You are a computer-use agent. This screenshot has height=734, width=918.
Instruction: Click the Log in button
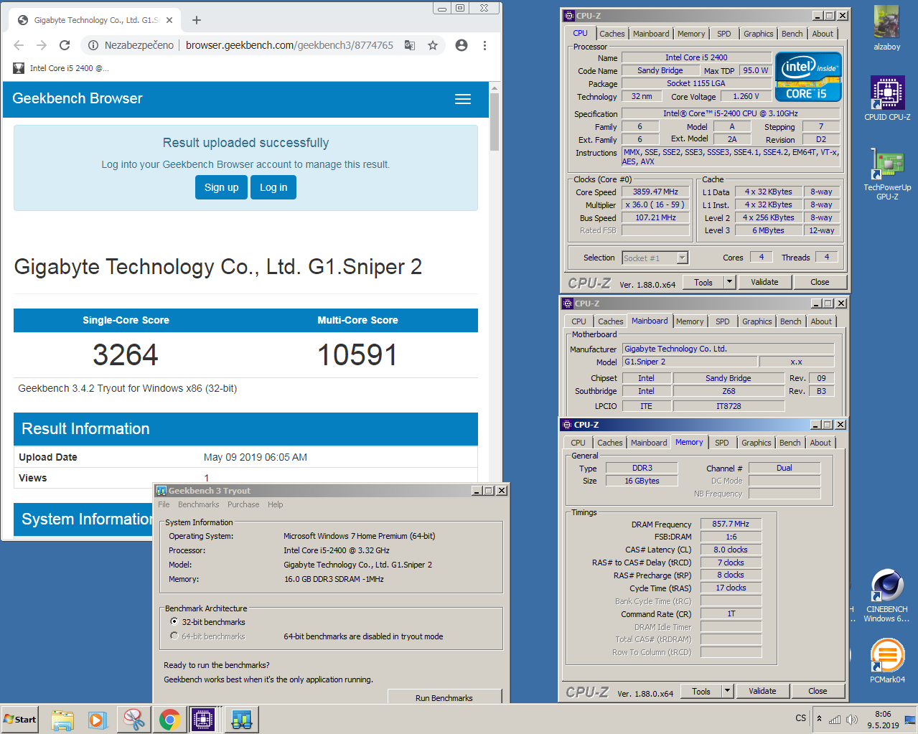(x=273, y=187)
